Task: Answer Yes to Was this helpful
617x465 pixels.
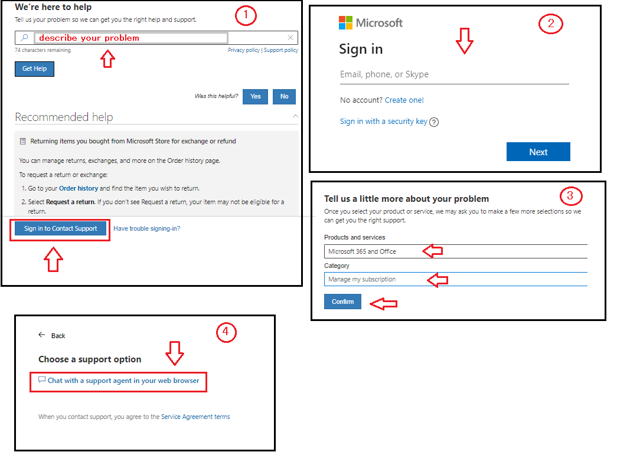Action: [x=256, y=96]
